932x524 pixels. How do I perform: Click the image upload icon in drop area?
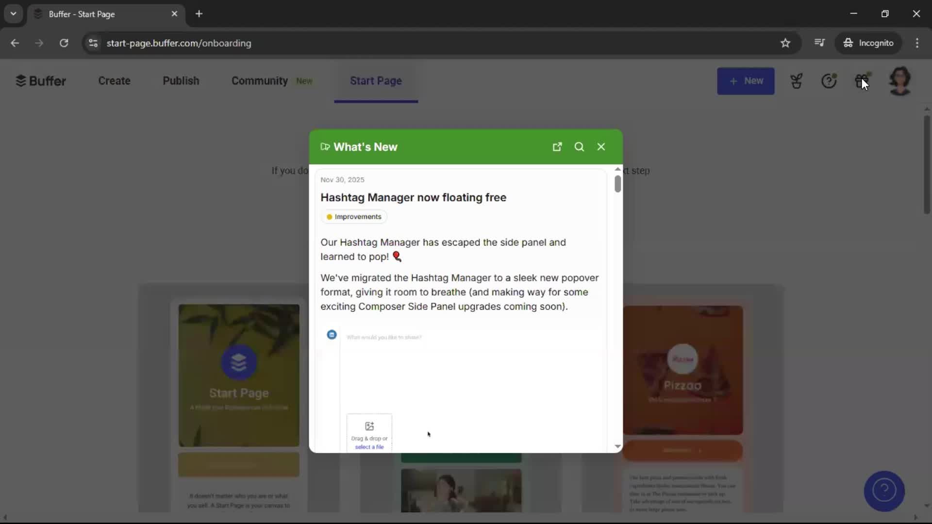tap(369, 426)
